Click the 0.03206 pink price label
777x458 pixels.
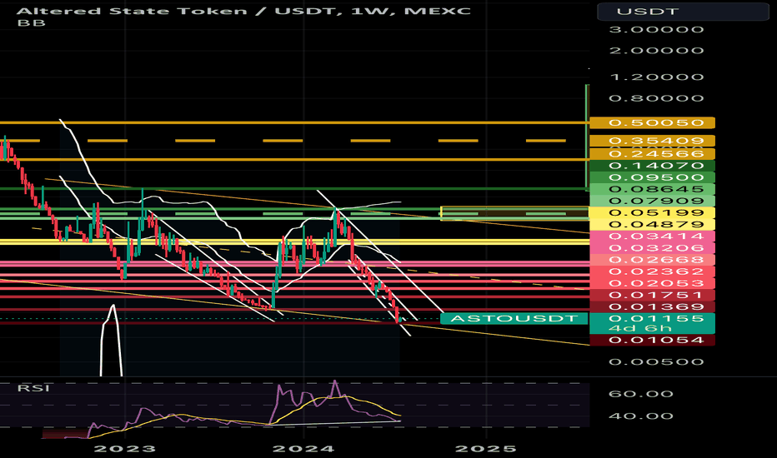pos(652,248)
